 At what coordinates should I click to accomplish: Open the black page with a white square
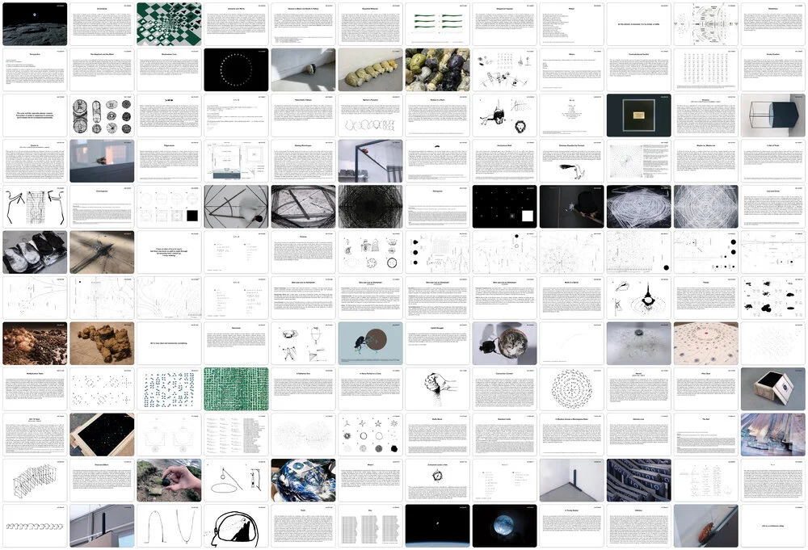504,207
